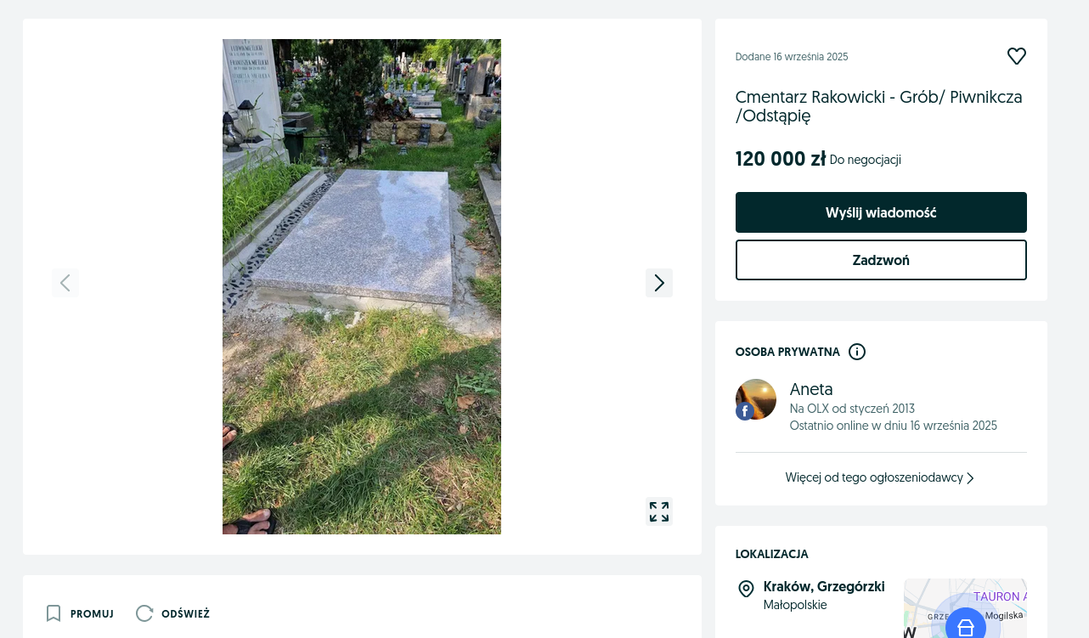Save listing with the heart icon

tap(1016, 56)
